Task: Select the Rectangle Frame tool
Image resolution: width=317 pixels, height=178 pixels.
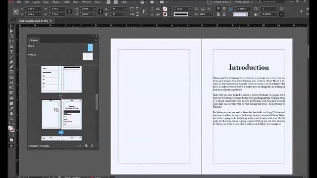Action: (11, 72)
